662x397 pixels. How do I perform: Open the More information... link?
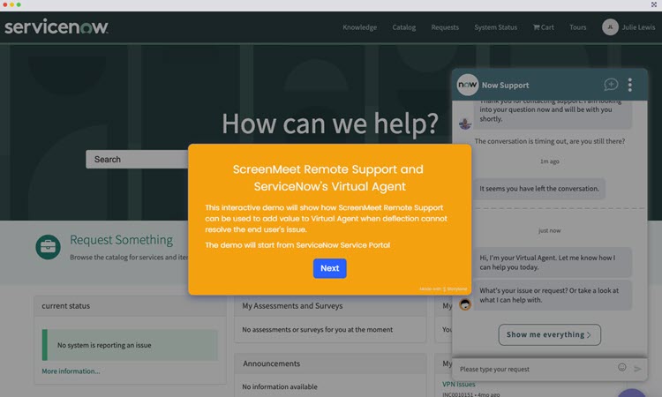click(71, 371)
